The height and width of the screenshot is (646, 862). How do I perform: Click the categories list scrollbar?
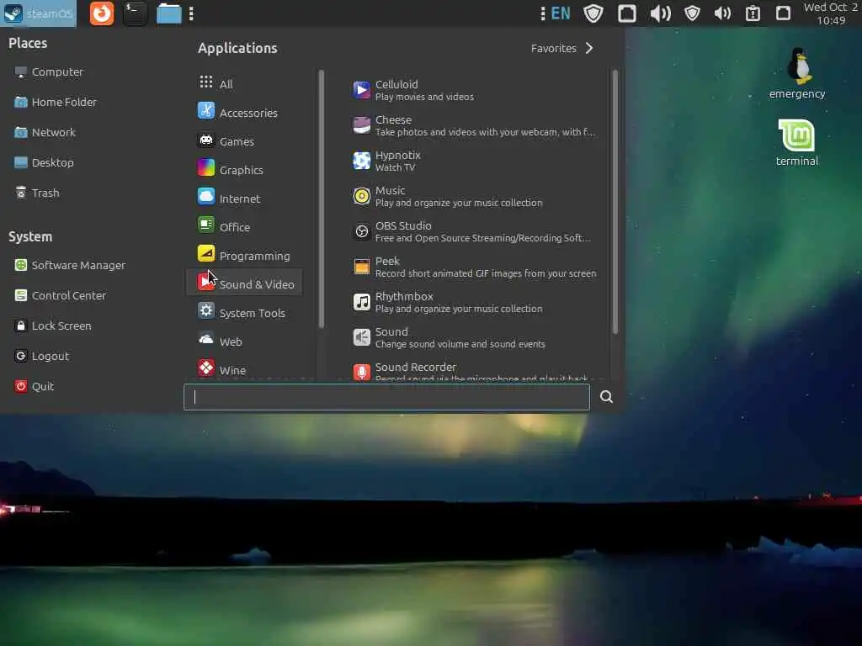click(321, 199)
